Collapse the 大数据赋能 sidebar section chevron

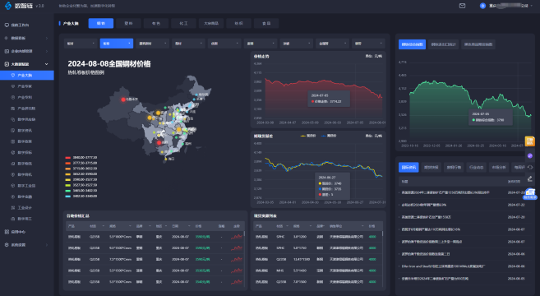pos(47,64)
